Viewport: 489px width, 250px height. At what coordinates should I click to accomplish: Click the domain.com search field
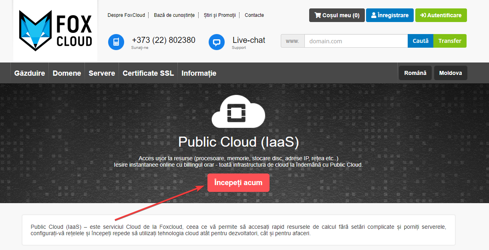coord(356,41)
